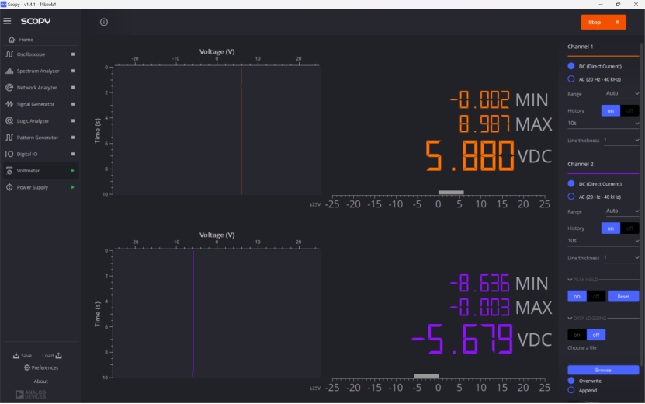Select Channel 1 DC (Direct Current)

(571, 66)
